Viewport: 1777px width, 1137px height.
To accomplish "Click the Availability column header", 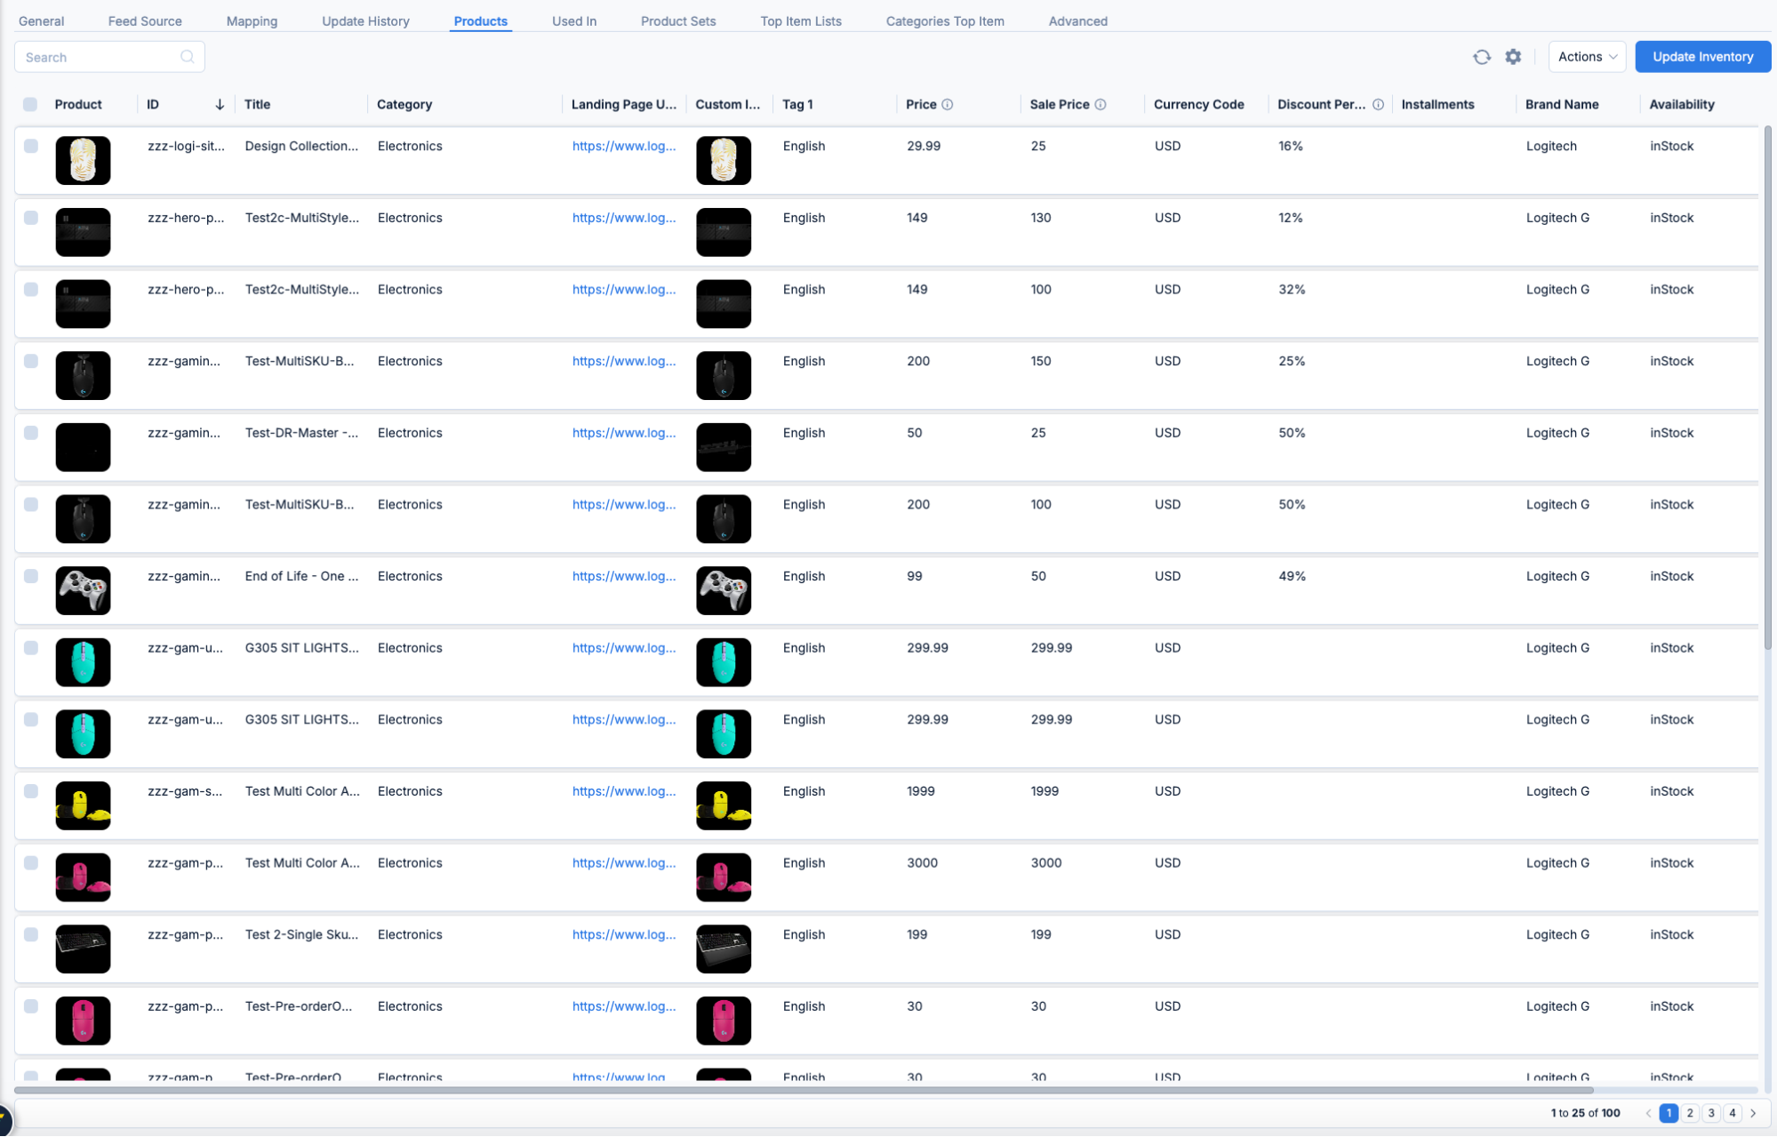I will [x=1682, y=105].
